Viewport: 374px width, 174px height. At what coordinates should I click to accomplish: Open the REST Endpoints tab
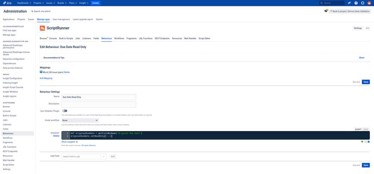pos(162,38)
